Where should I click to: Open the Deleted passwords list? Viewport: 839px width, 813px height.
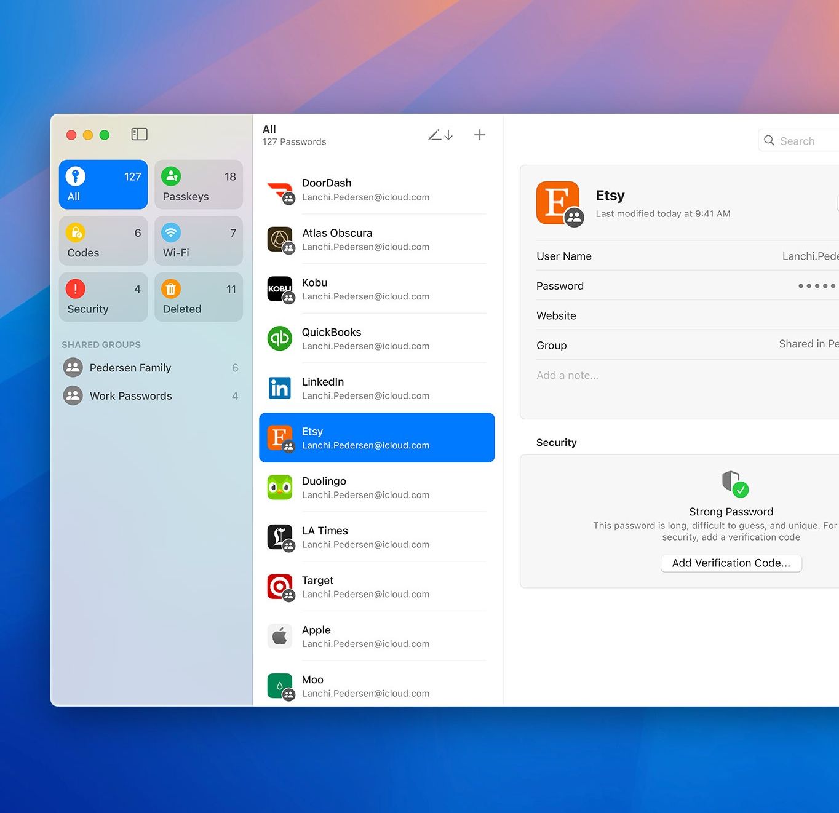click(x=198, y=297)
